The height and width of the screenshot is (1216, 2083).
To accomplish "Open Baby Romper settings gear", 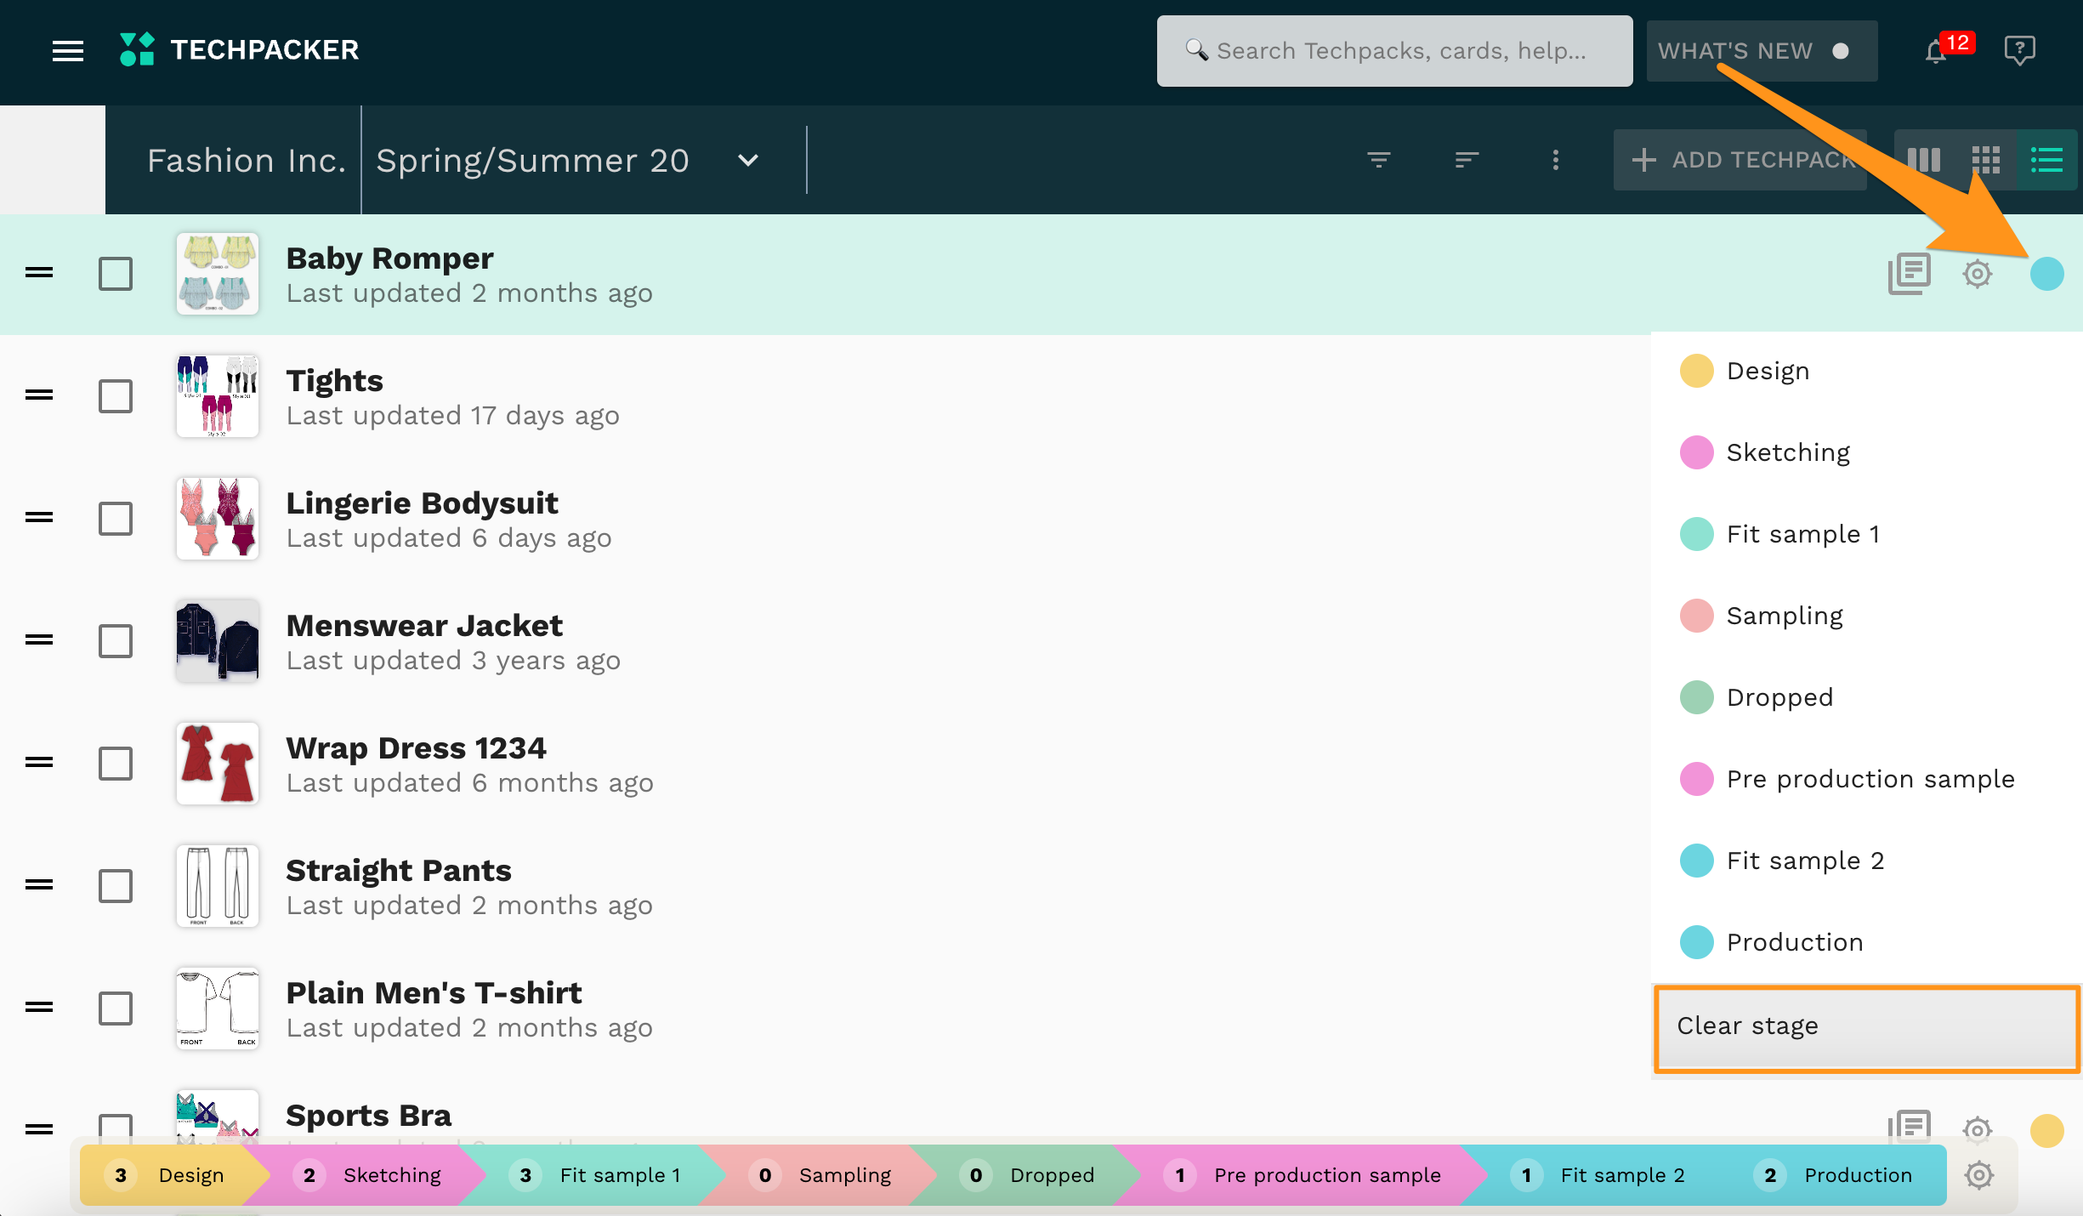I will [x=1978, y=274].
